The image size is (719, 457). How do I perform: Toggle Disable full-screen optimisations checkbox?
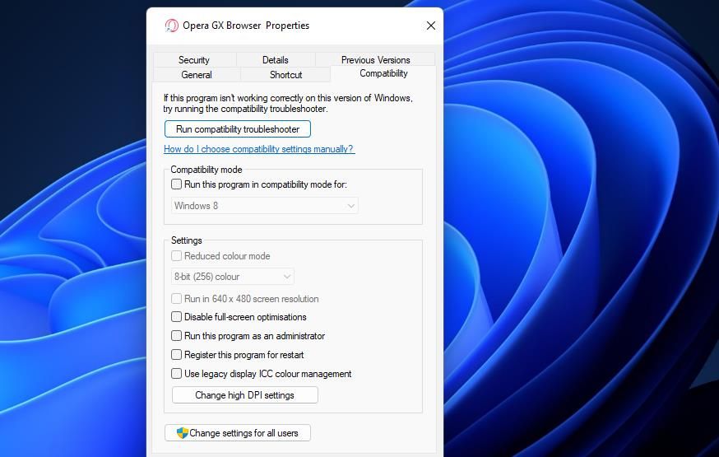[177, 316]
